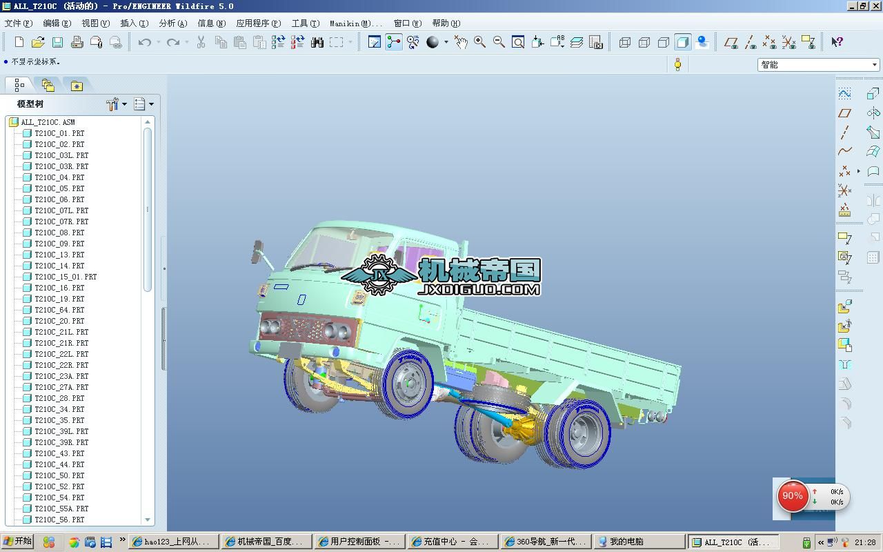883x552 pixels.
Task: Toggle datum axis display
Action: pyautogui.click(x=751, y=42)
